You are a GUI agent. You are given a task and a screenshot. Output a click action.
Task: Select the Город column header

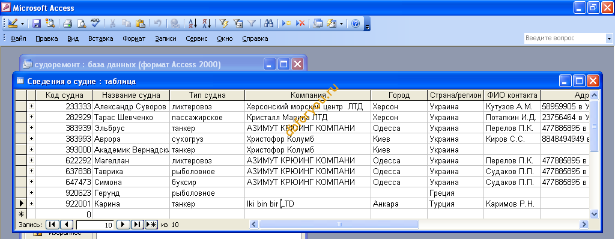coord(399,95)
